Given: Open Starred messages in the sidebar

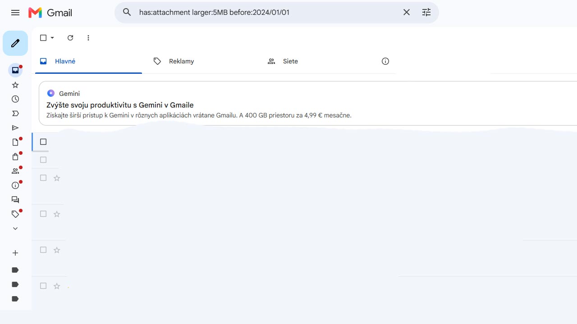Looking at the screenshot, I should tap(15, 85).
